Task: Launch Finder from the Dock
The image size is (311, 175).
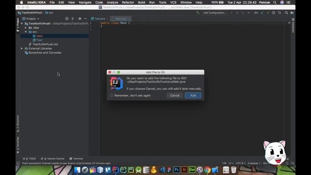Action: point(77,170)
